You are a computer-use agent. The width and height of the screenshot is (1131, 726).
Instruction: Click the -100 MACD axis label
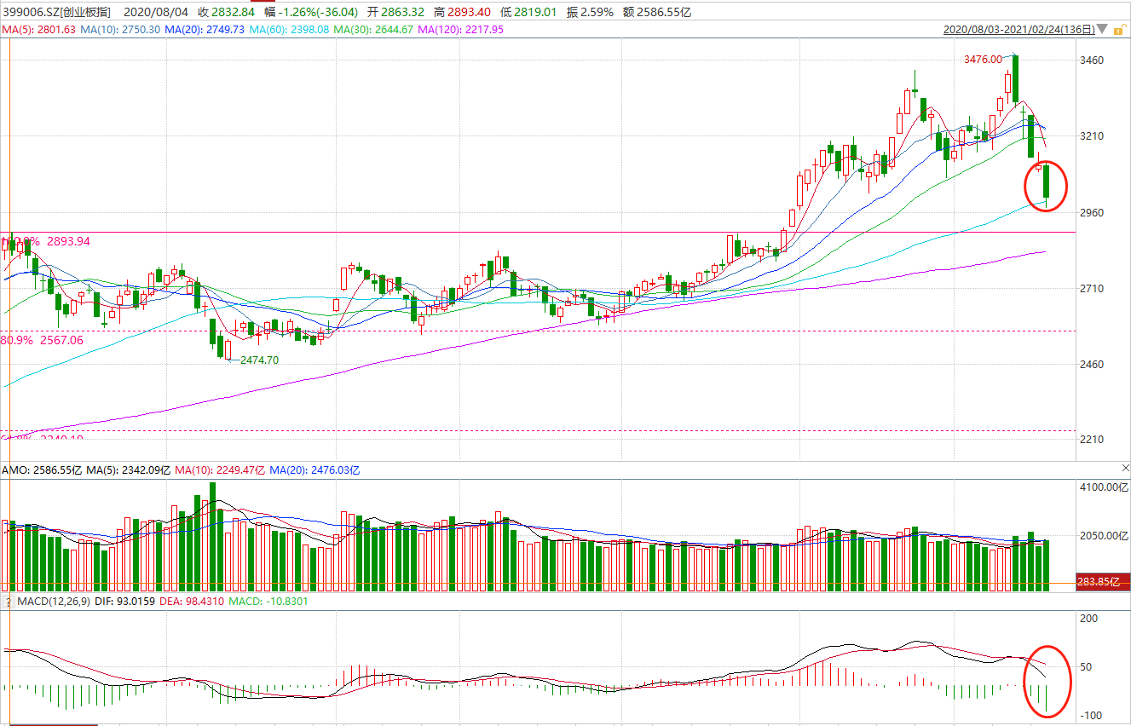point(1090,716)
